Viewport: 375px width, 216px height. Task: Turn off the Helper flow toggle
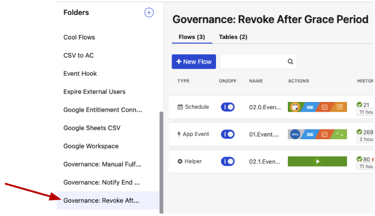(x=228, y=162)
